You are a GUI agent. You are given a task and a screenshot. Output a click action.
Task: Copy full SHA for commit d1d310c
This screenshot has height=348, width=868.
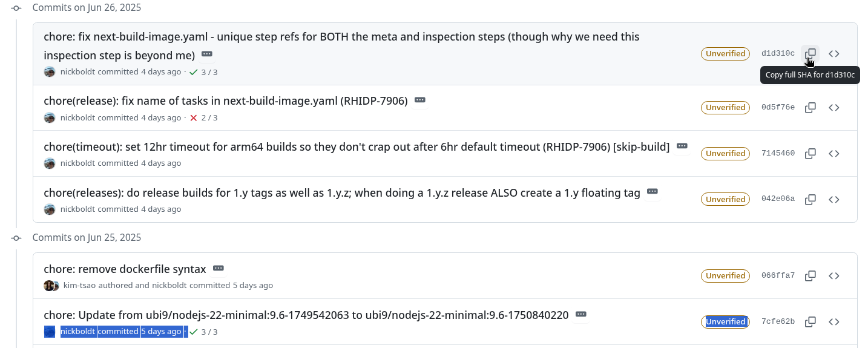coord(810,53)
